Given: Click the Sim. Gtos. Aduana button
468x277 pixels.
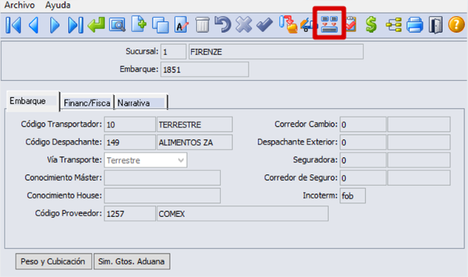Looking at the screenshot, I should [131, 261].
